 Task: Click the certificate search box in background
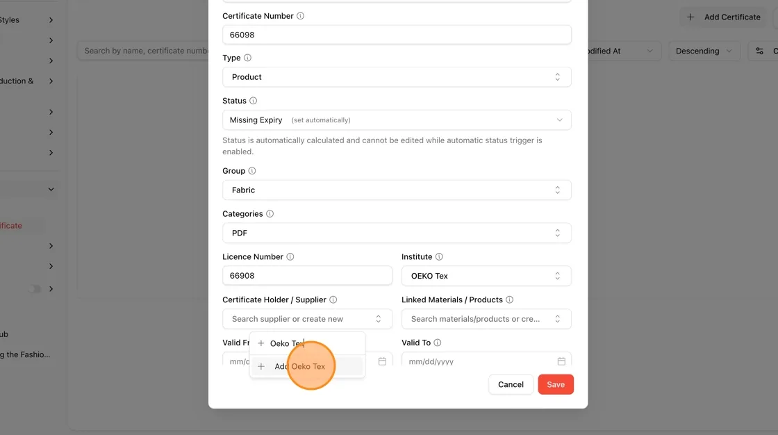143,51
